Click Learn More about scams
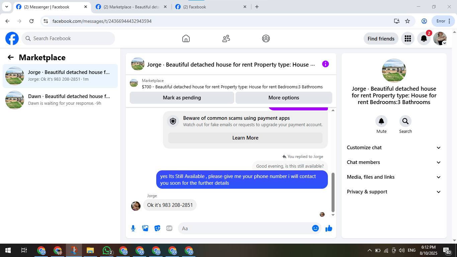Screen dimensions: 457x257 [245, 138]
